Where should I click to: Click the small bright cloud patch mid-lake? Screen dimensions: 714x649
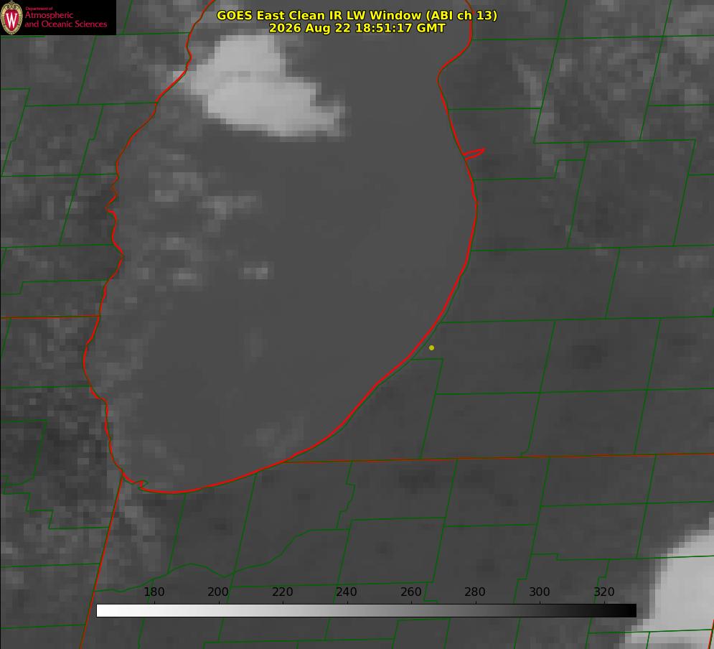click(256, 272)
